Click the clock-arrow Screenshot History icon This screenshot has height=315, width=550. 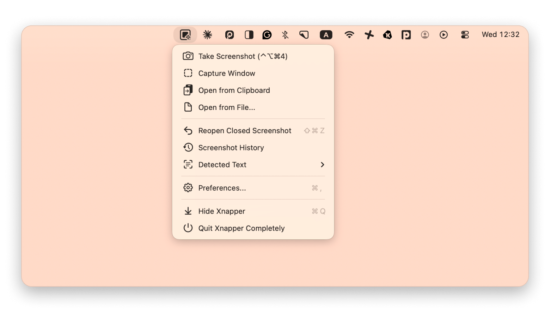[188, 147]
